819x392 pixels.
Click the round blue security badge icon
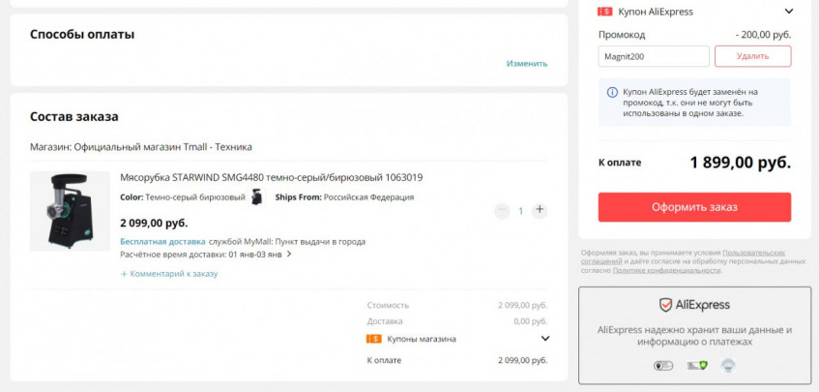pyautogui.click(x=728, y=366)
